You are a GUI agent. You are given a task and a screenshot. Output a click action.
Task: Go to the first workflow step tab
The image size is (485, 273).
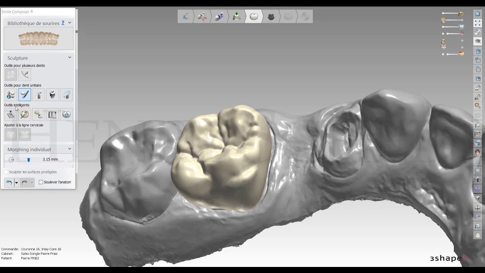tap(186, 17)
